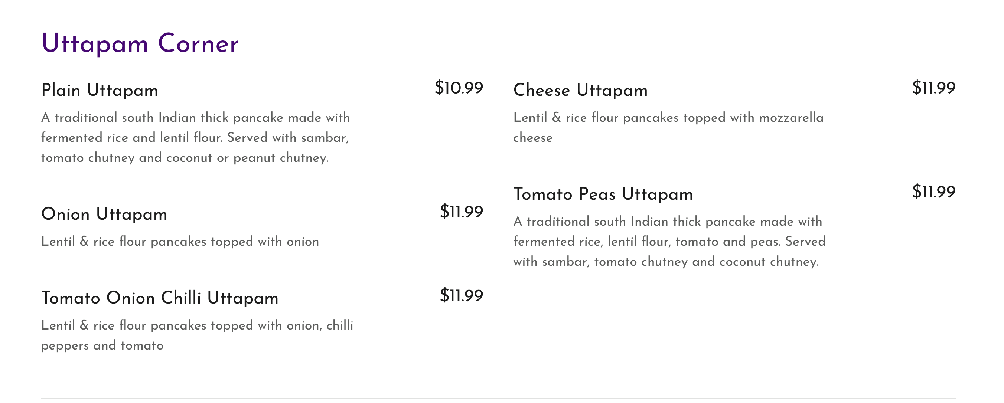The height and width of the screenshot is (403, 1004).
Task: Click 'coconut or peanut chutney' text line
Action: [185, 158]
